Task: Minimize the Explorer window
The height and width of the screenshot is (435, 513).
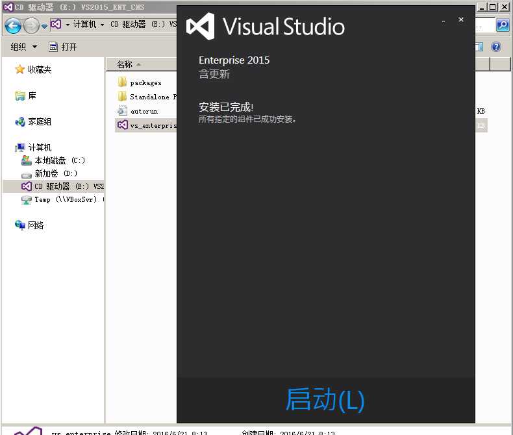Action: tap(482, 7)
